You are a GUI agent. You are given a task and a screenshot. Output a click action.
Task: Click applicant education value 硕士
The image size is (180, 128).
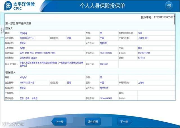tap(140, 48)
